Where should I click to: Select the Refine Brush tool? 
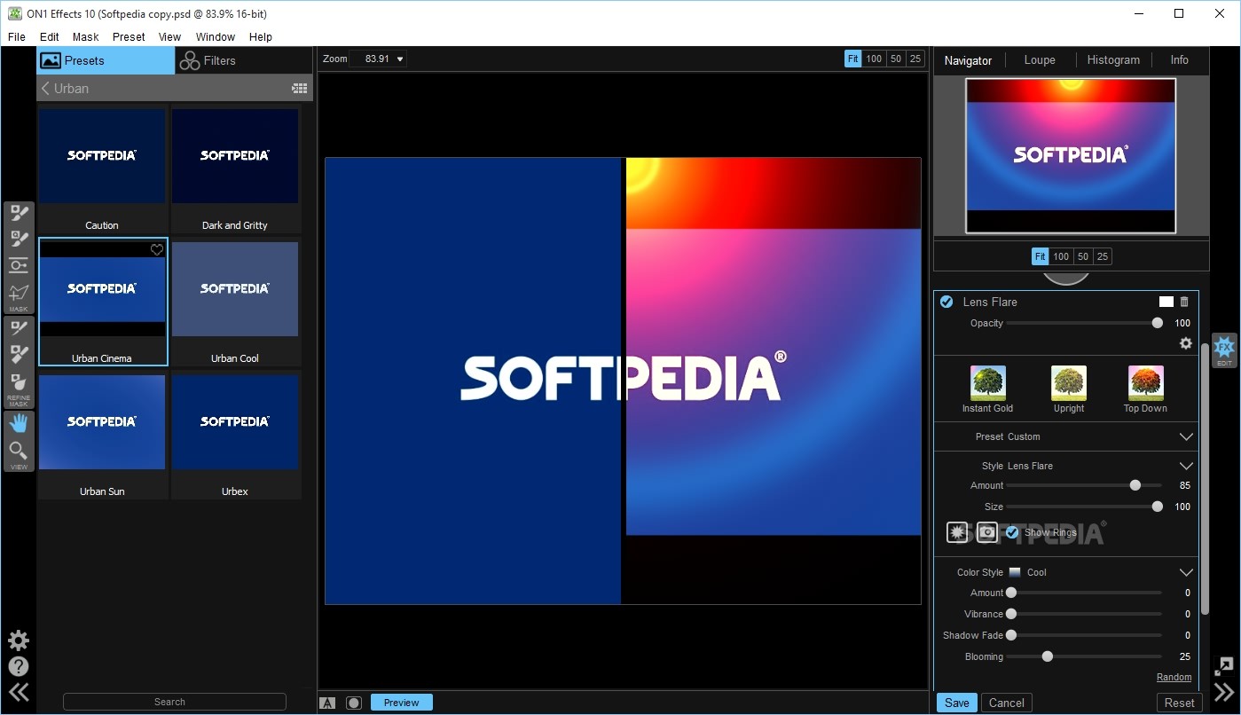[19, 328]
